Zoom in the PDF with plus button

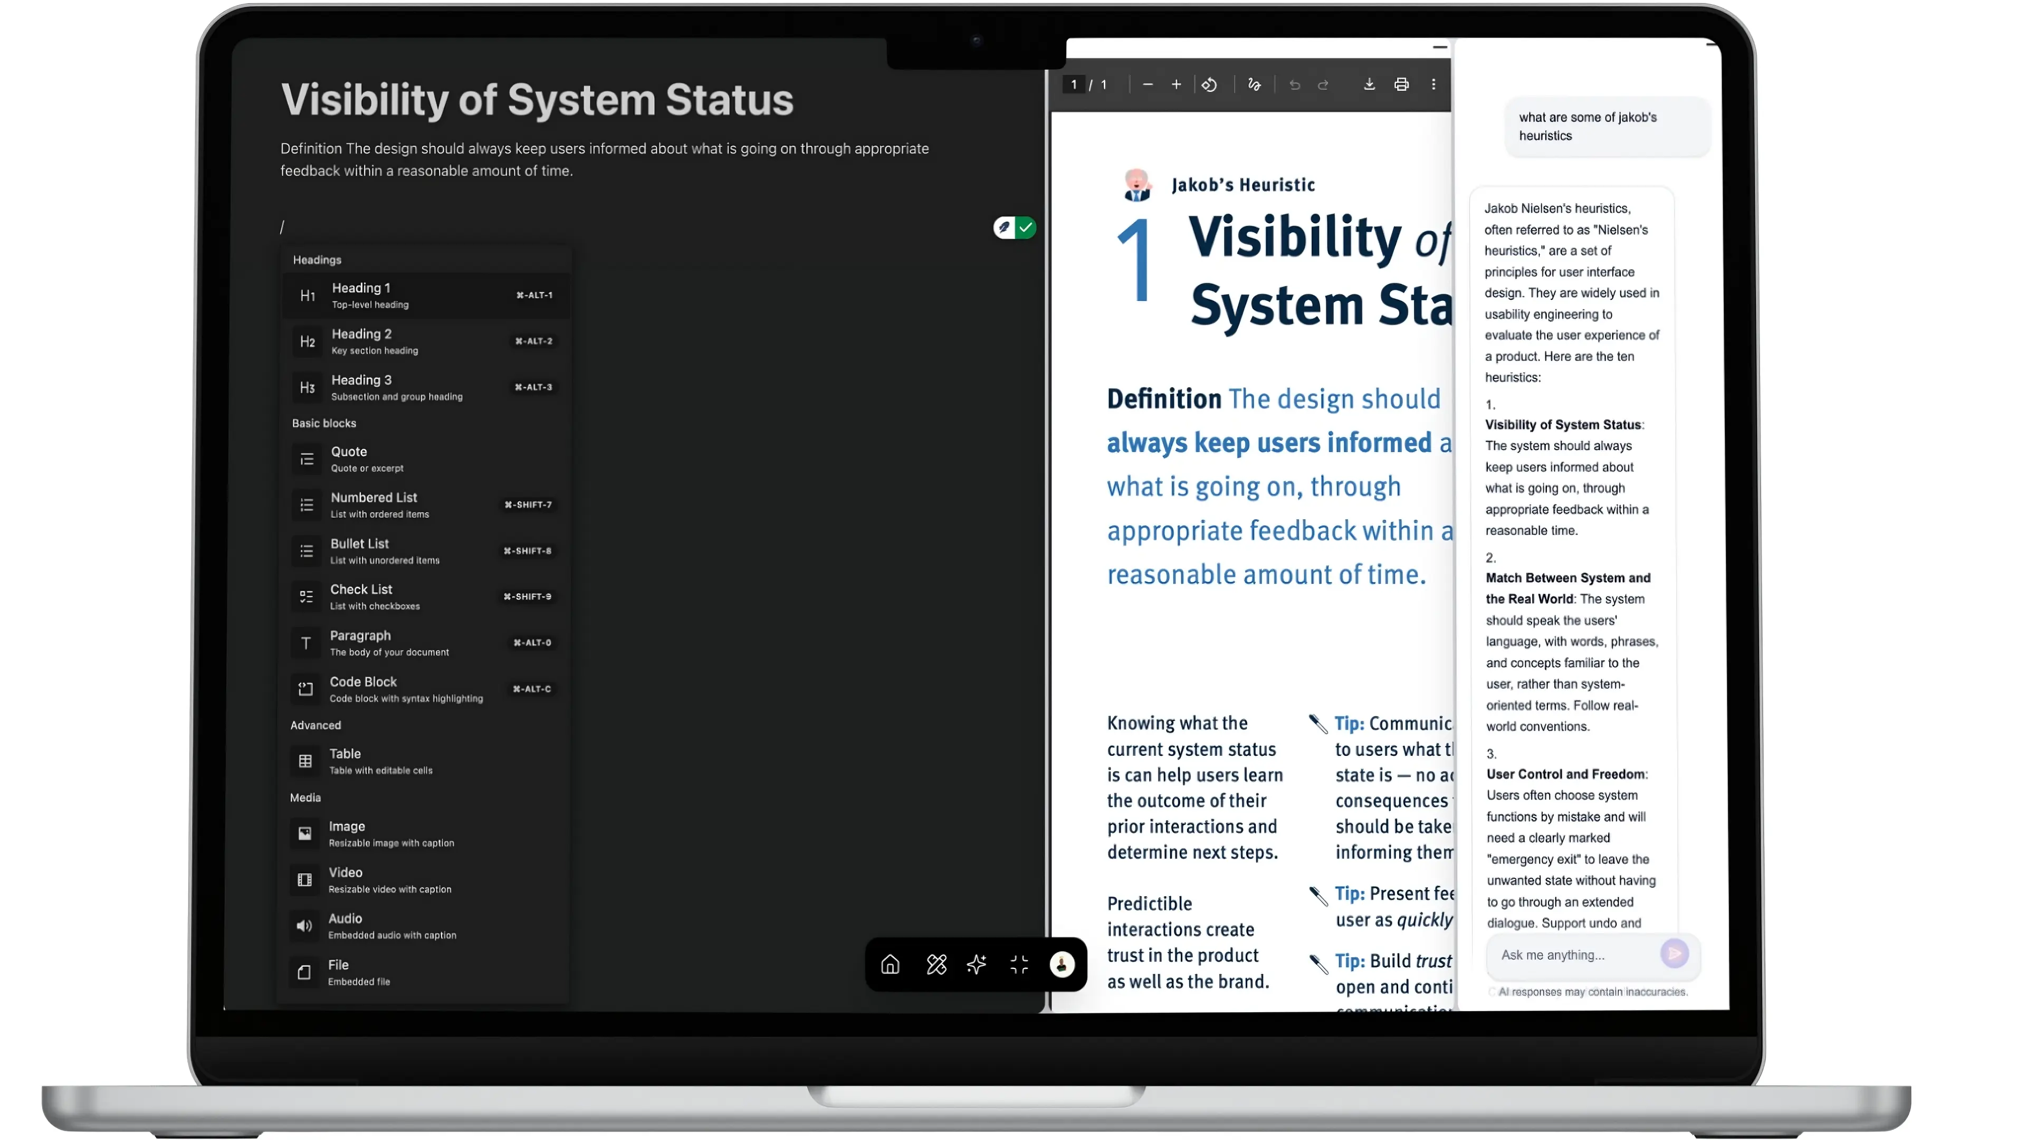(1177, 84)
